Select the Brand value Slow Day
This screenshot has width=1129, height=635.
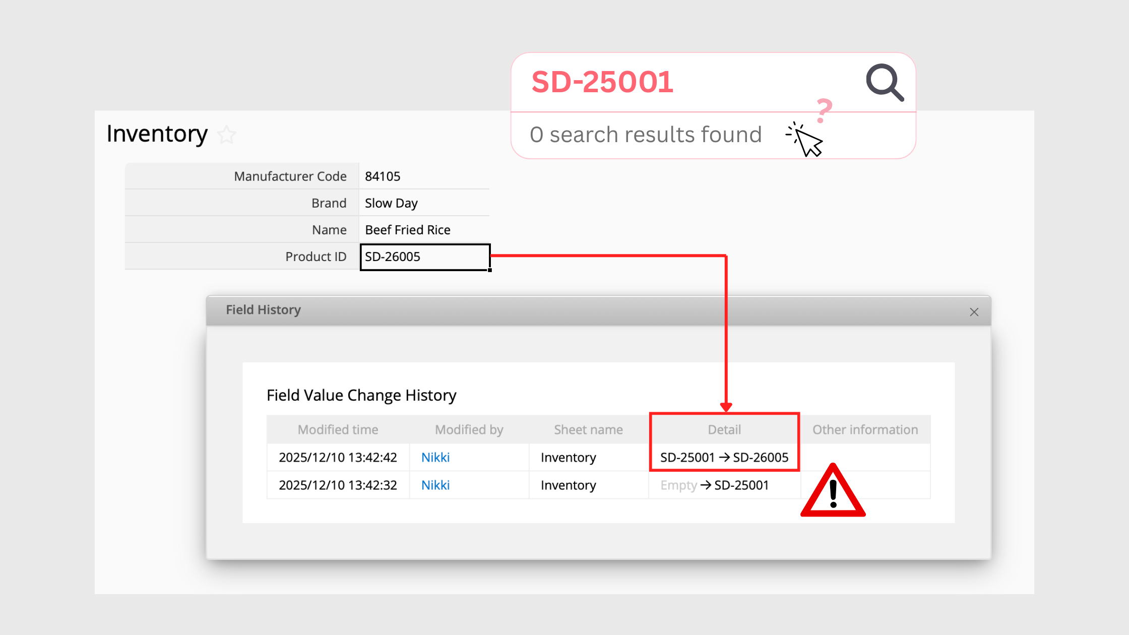pos(391,203)
